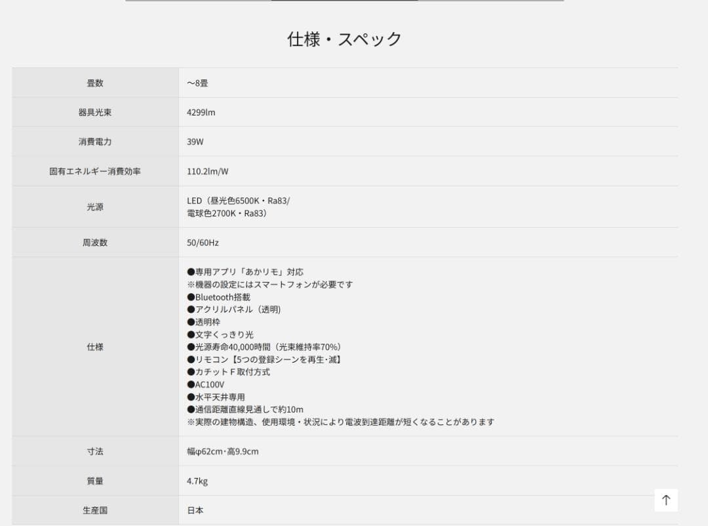The height and width of the screenshot is (526, 708).
Task: Click the 生産国 row header
Action: pos(94,510)
